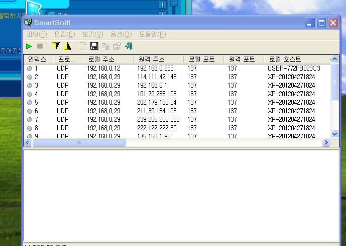Open capture filter funnel icon
Image resolution: width=346 pixels, height=246 pixels.
click(56, 46)
